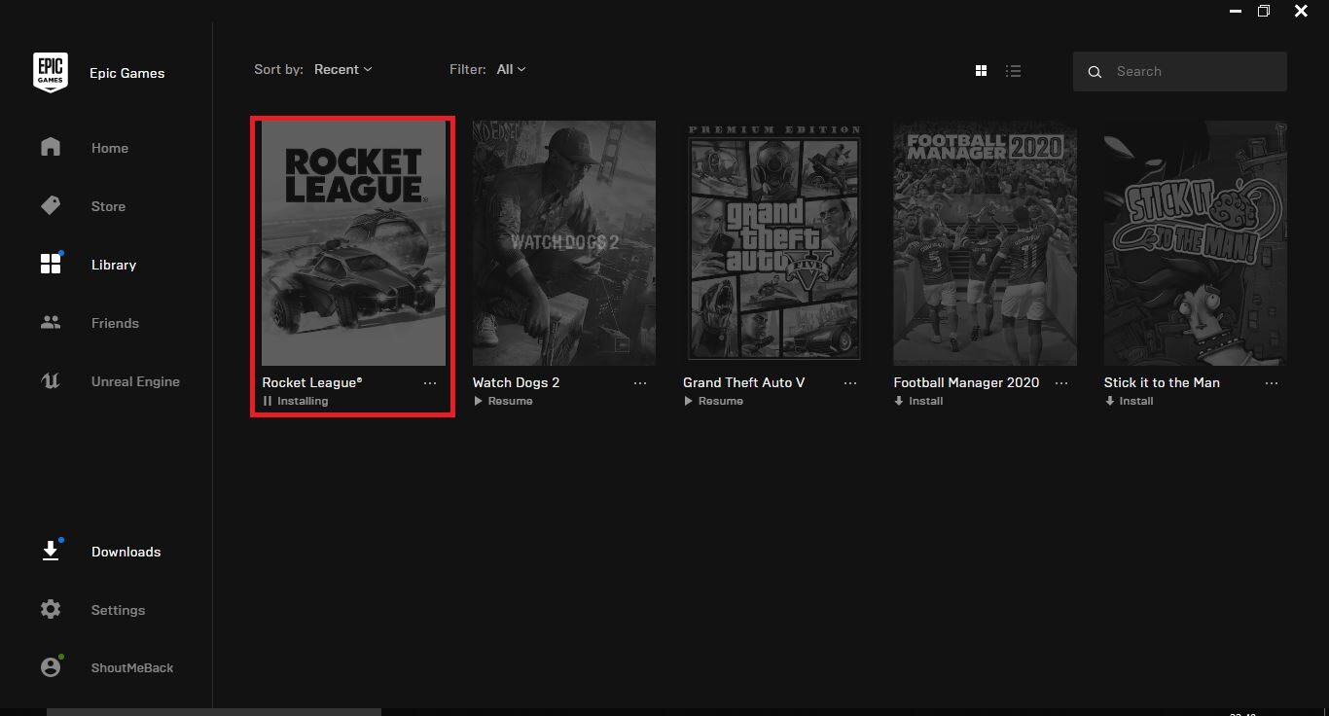Expand the Filter All dropdown
Image resolution: width=1329 pixels, height=716 pixels.
(511, 69)
